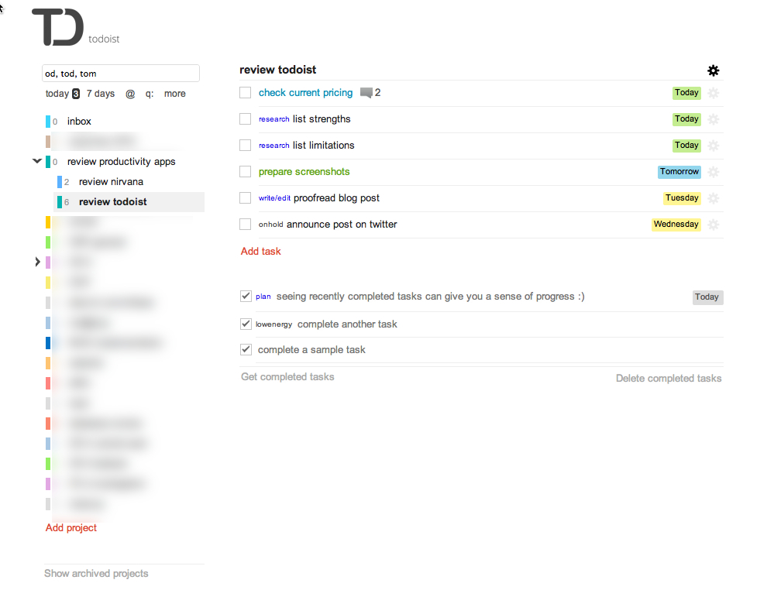The height and width of the screenshot is (597, 774).
Task: Open the today view
Action: pyautogui.click(x=57, y=94)
